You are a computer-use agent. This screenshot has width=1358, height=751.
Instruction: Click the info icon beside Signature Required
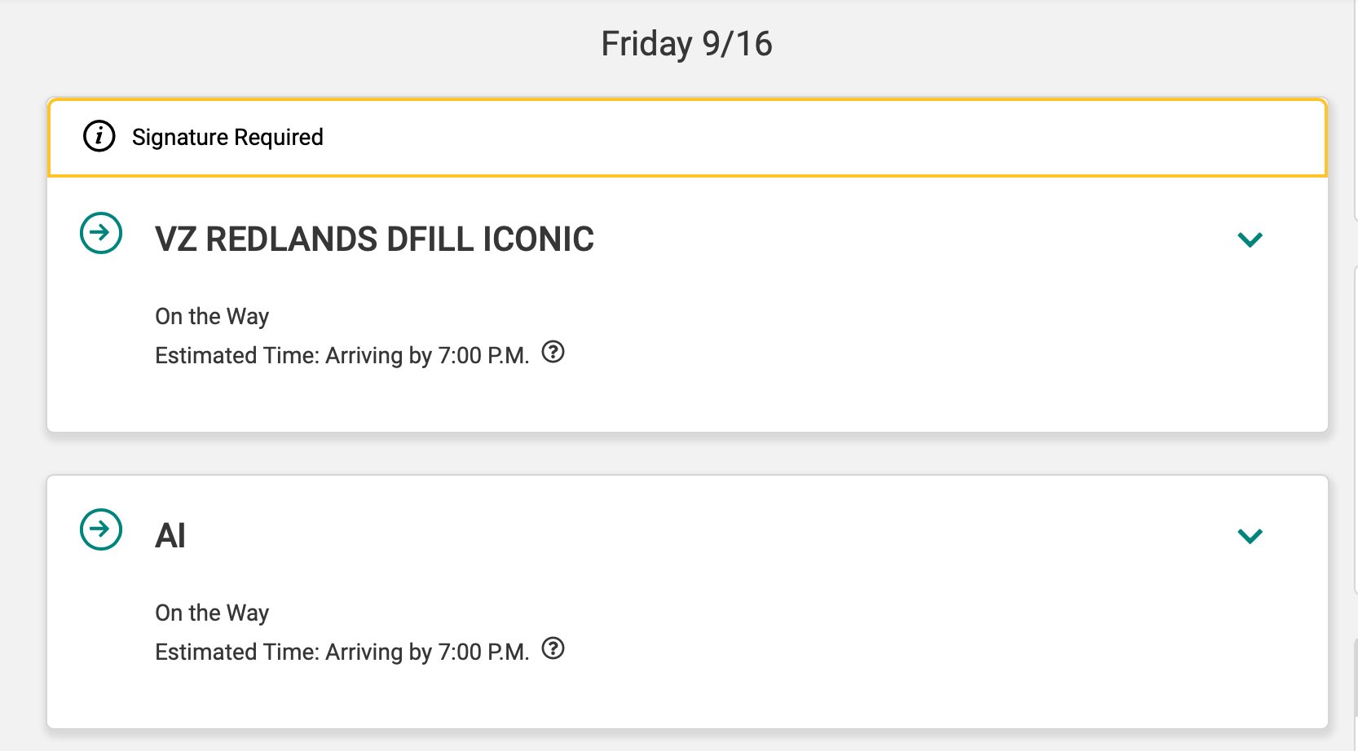click(x=99, y=137)
